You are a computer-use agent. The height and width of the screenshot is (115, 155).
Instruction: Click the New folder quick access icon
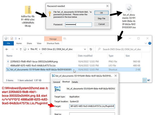(16, 38)
